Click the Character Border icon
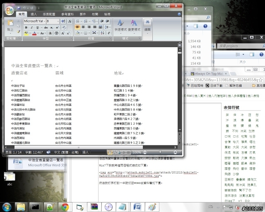 tap(70, 21)
